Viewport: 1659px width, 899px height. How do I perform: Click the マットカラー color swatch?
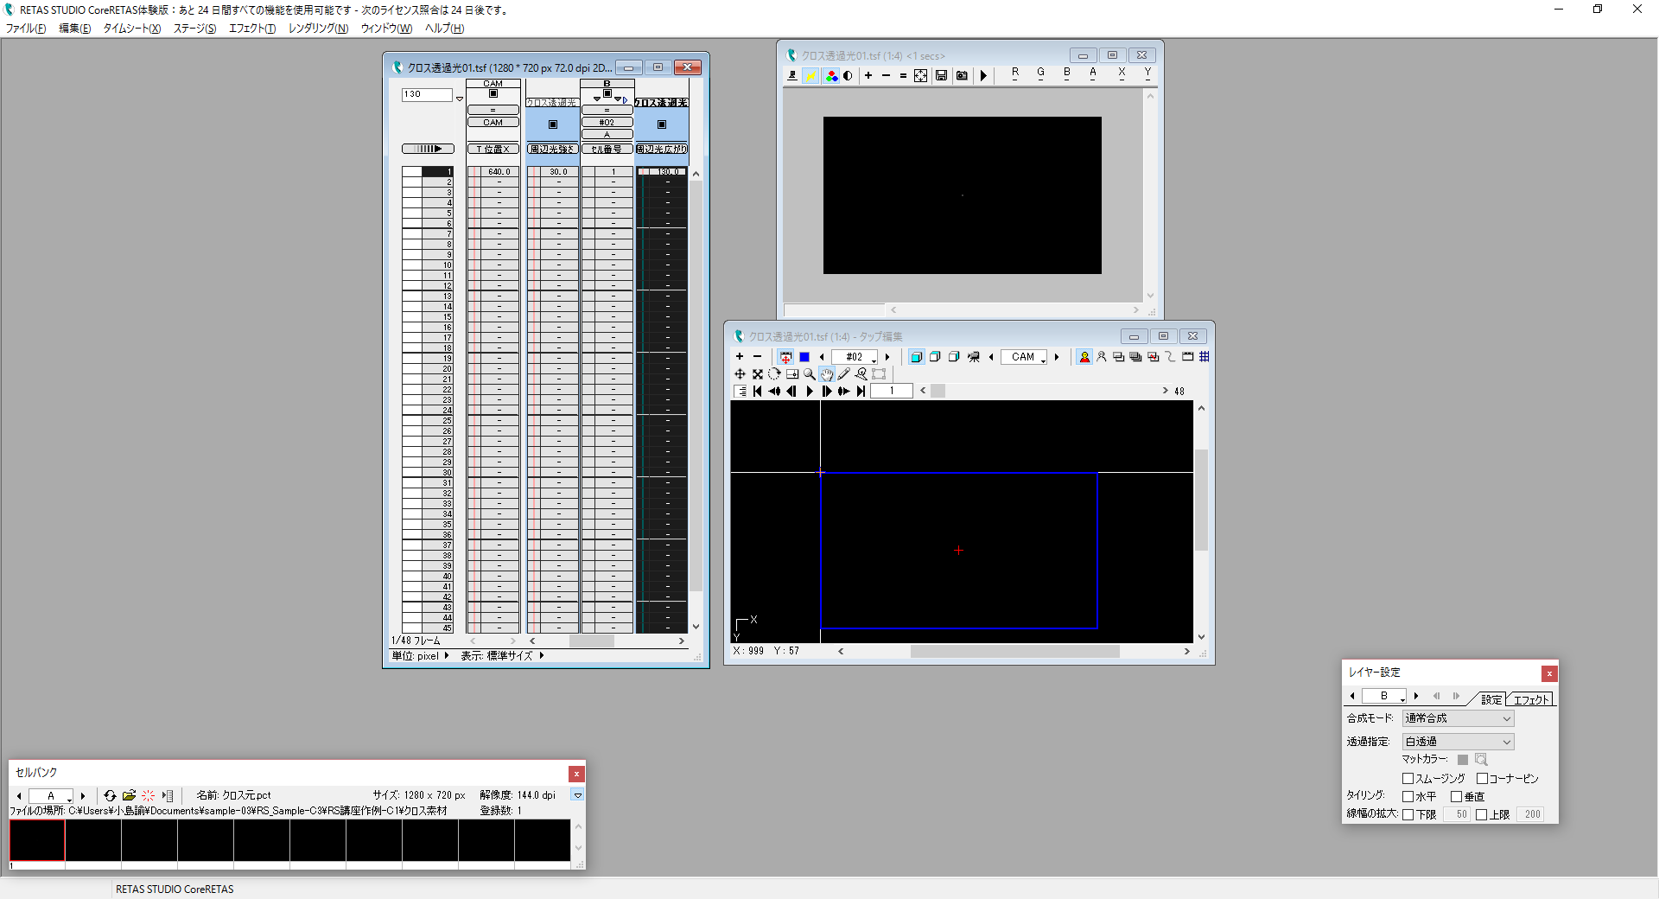(x=1463, y=760)
